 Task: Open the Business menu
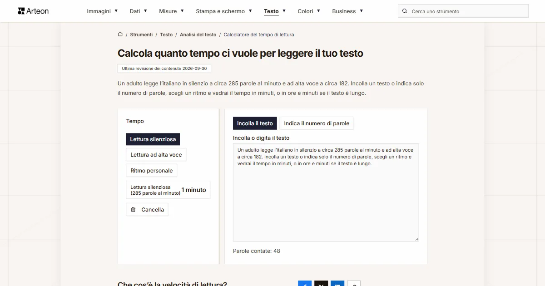click(347, 11)
